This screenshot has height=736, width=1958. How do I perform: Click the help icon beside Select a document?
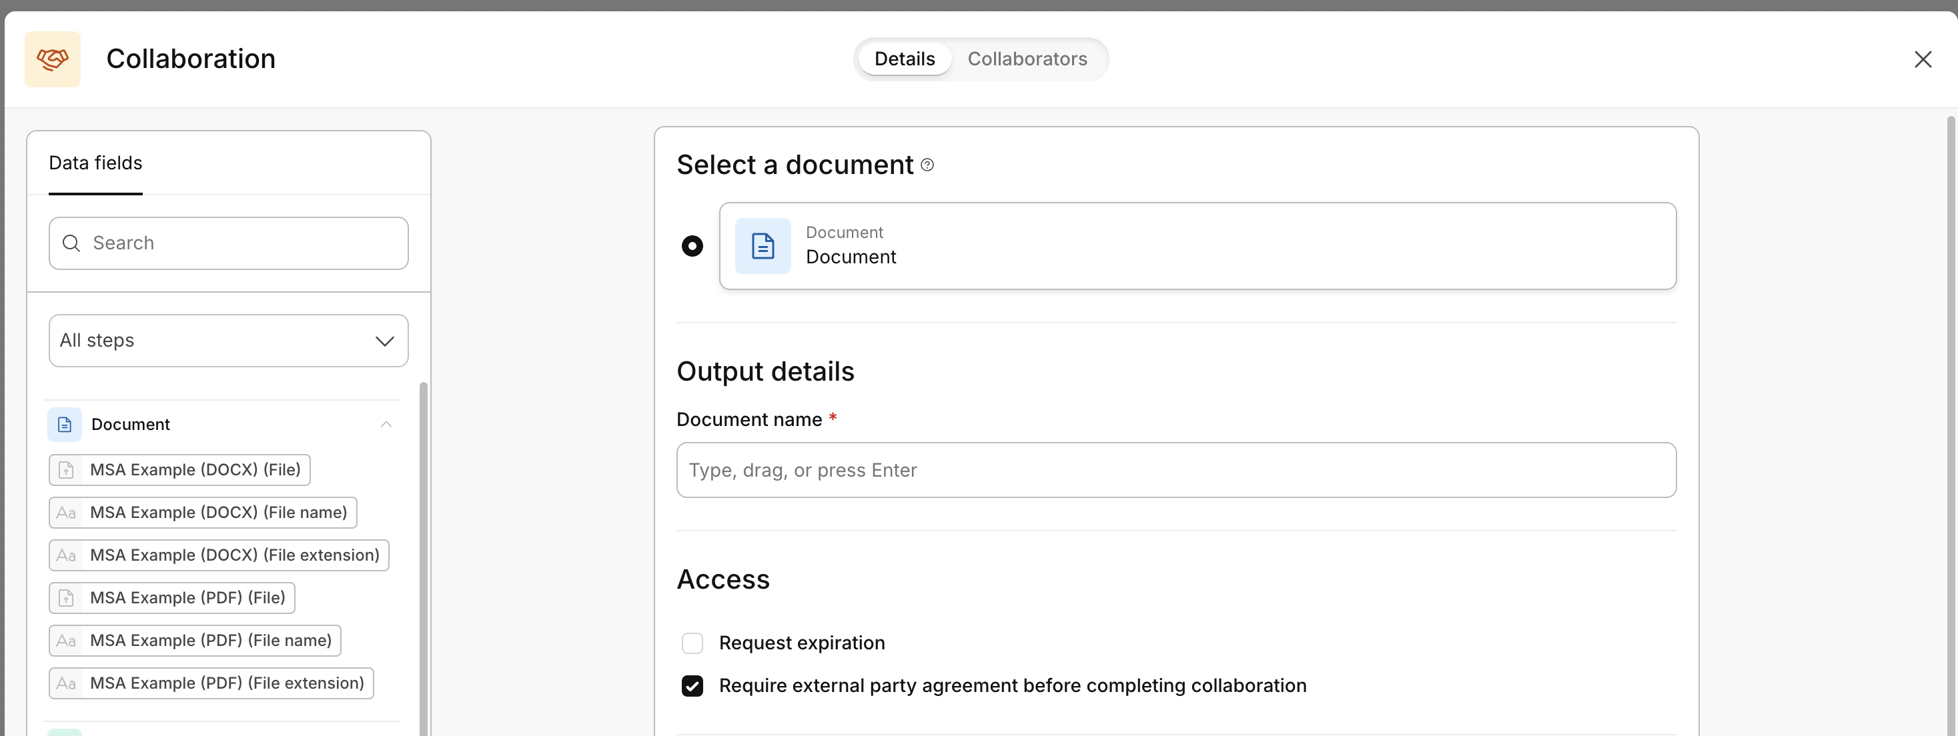(927, 165)
